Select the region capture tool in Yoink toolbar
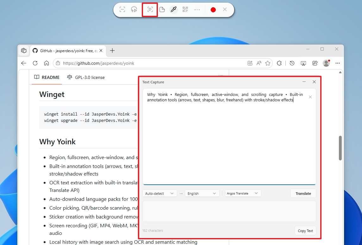This screenshot has height=245, width=362. click(122, 9)
